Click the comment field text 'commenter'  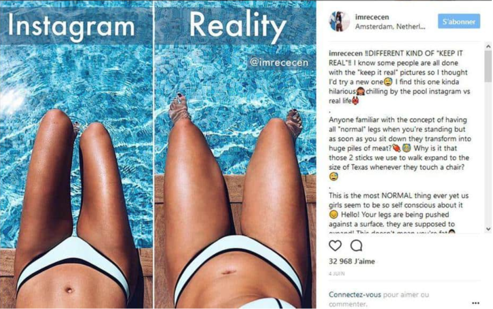348,304
